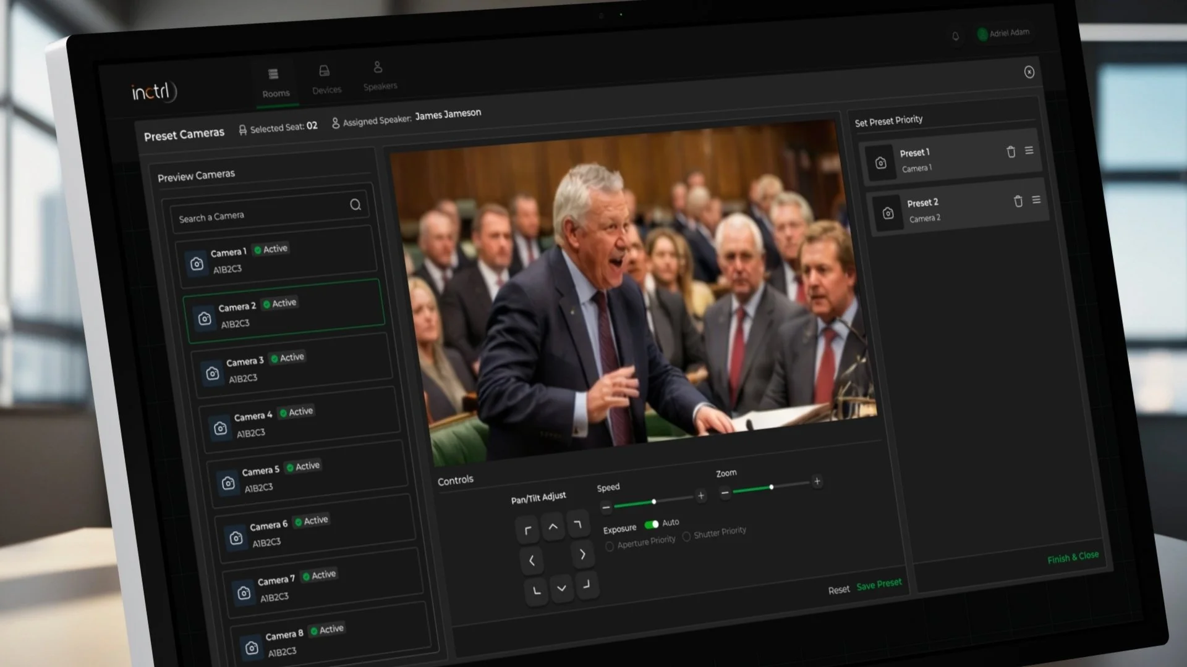The height and width of the screenshot is (667, 1187).
Task: Open the Speakers tab
Action: (379, 76)
